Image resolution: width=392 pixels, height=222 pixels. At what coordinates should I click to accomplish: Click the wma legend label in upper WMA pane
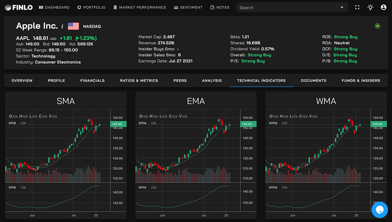273,123
